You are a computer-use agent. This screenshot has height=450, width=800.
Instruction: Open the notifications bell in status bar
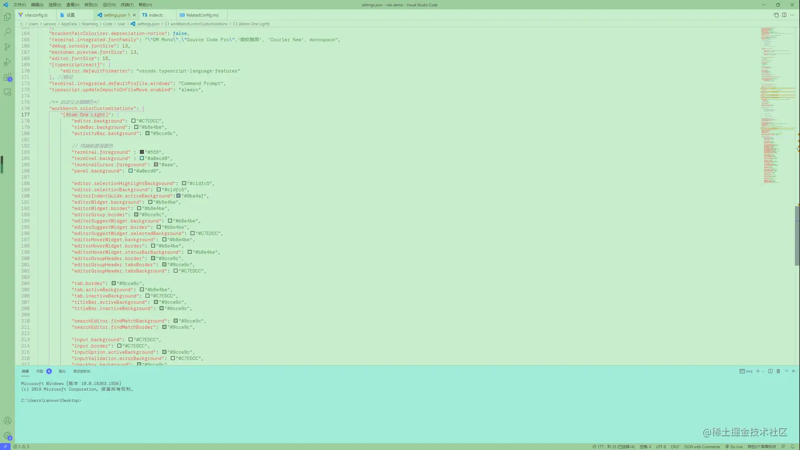pos(793,447)
